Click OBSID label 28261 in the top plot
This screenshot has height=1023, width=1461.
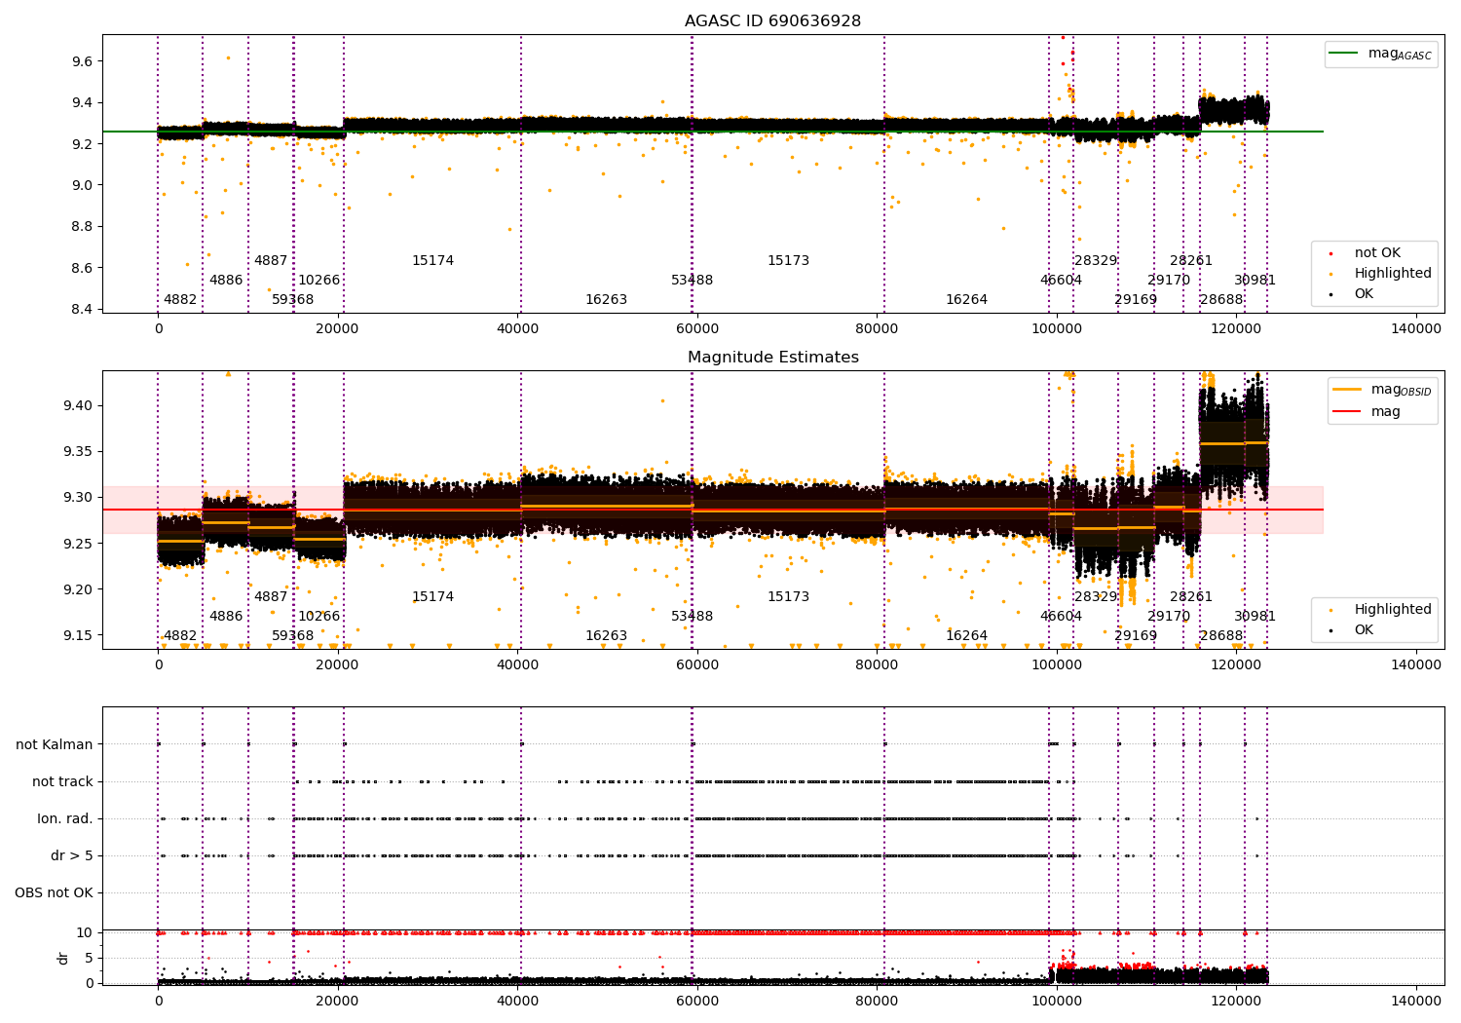coord(1191,260)
